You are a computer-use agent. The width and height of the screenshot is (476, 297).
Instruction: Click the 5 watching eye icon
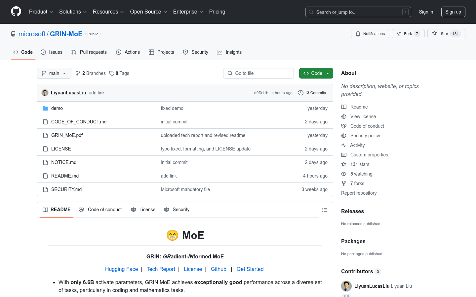[x=344, y=174]
